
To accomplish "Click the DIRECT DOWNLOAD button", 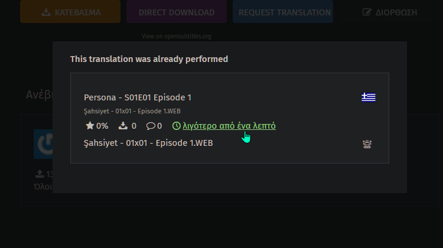I will [177, 12].
